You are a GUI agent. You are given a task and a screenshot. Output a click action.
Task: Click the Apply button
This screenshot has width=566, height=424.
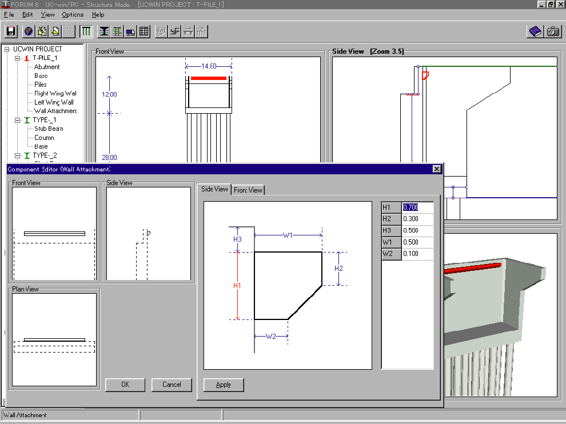(224, 385)
